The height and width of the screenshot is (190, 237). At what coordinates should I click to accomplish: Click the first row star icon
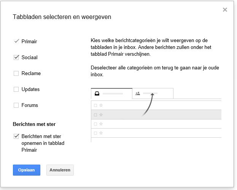[101, 105]
